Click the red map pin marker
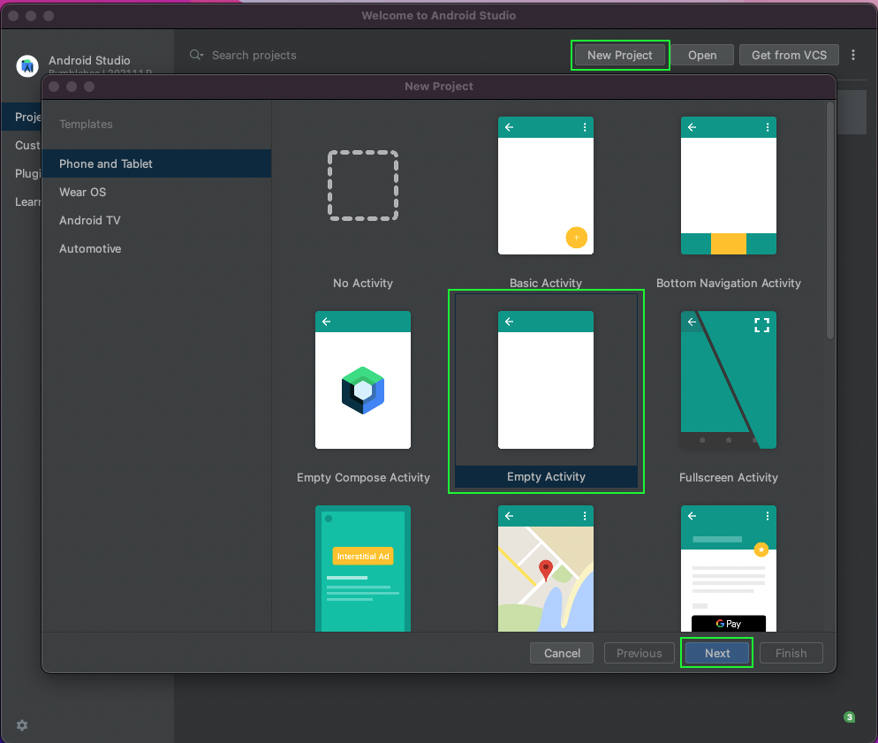The width and height of the screenshot is (878, 743). point(545,571)
